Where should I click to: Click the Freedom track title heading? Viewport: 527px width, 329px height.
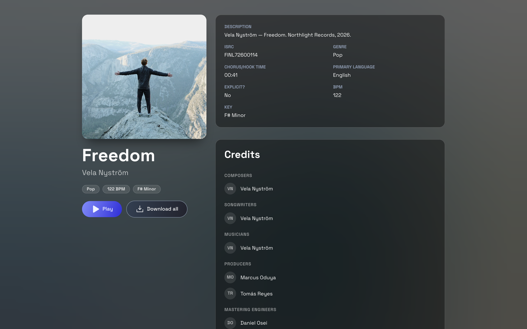coord(119,155)
